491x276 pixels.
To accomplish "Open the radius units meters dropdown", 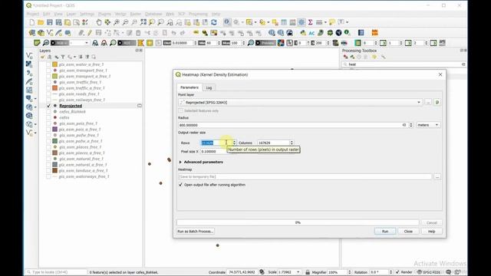I will tap(428, 125).
